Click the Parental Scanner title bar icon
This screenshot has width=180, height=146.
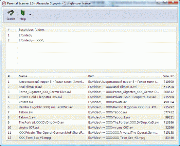pos(4,4)
